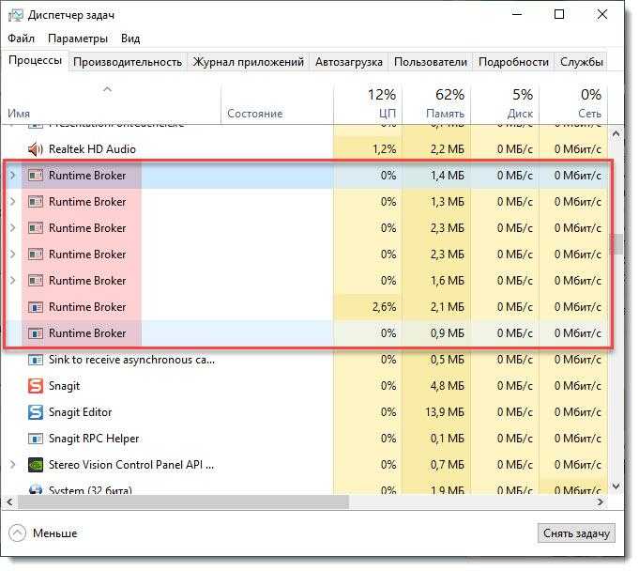
Task: Click the Меньше details link
Action: (x=55, y=533)
